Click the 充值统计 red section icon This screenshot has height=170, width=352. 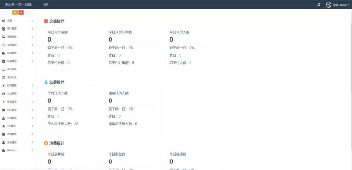[x=46, y=21]
